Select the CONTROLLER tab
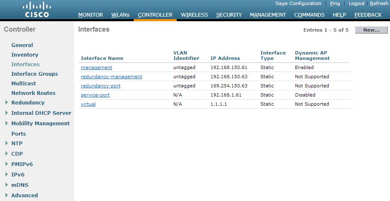 click(x=155, y=15)
